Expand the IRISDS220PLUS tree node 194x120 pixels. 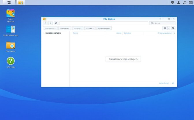click(x=44, y=33)
